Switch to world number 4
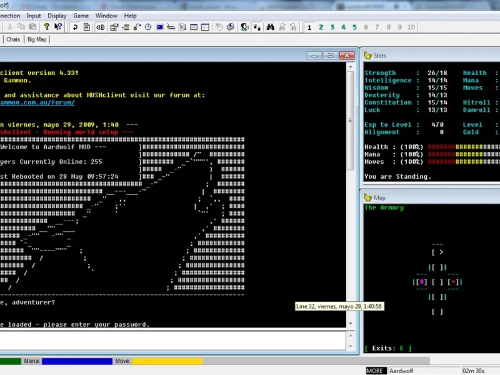This screenshot has height=375, width=500. 343,27
